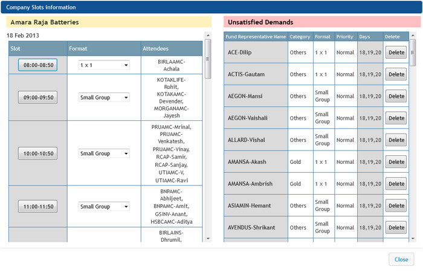Close the Company Slots information dialog
423x272 pixels.
[401, 259]
